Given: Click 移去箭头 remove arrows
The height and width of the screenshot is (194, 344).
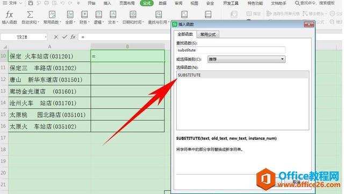Looking at the screenshot, I should tap(314, 13).
